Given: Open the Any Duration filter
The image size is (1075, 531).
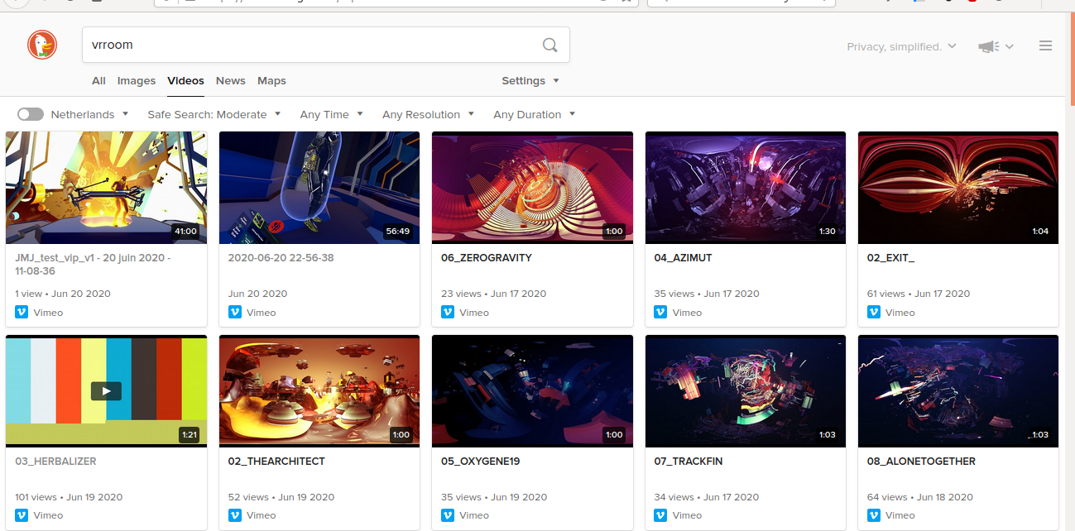Looking at the screenshot, I should [x=534, y=114].
